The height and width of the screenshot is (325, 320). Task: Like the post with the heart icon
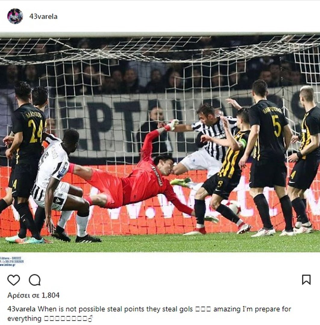click(14, 280)
